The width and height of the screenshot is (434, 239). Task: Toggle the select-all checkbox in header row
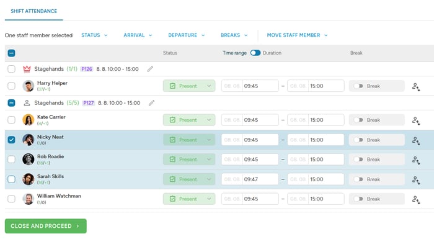[x=11, y=53]
